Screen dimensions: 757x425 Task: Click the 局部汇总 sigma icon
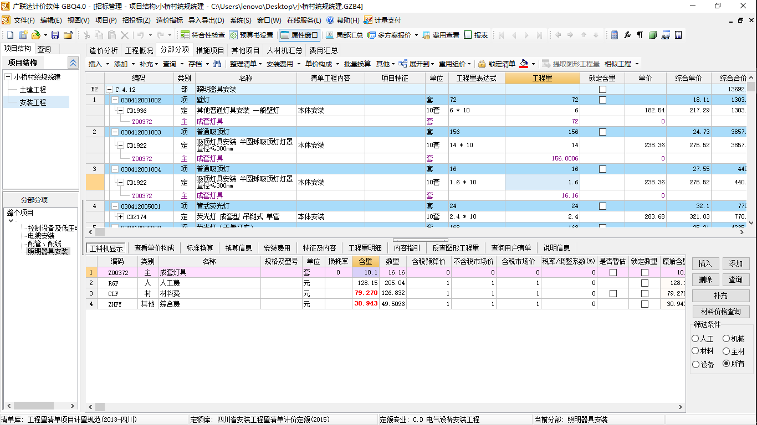(330, 35)
